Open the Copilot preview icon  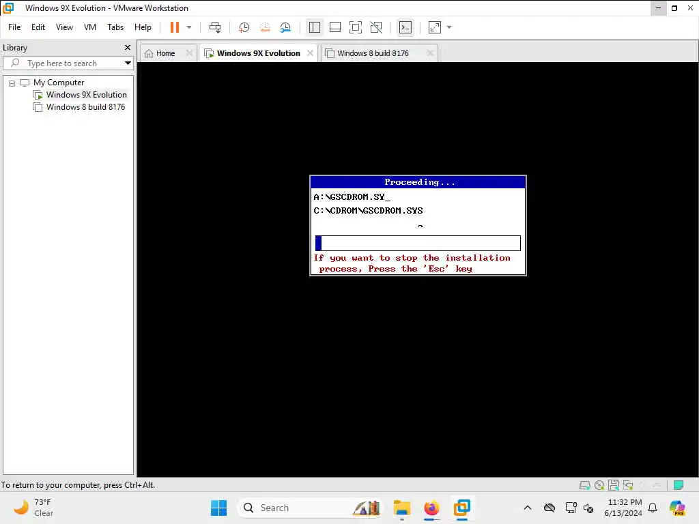pyautogui.click(x=678, y=508)
